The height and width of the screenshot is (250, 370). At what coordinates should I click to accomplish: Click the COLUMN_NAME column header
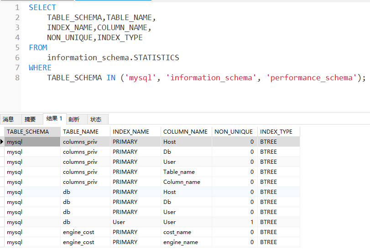tap(187, 131)
